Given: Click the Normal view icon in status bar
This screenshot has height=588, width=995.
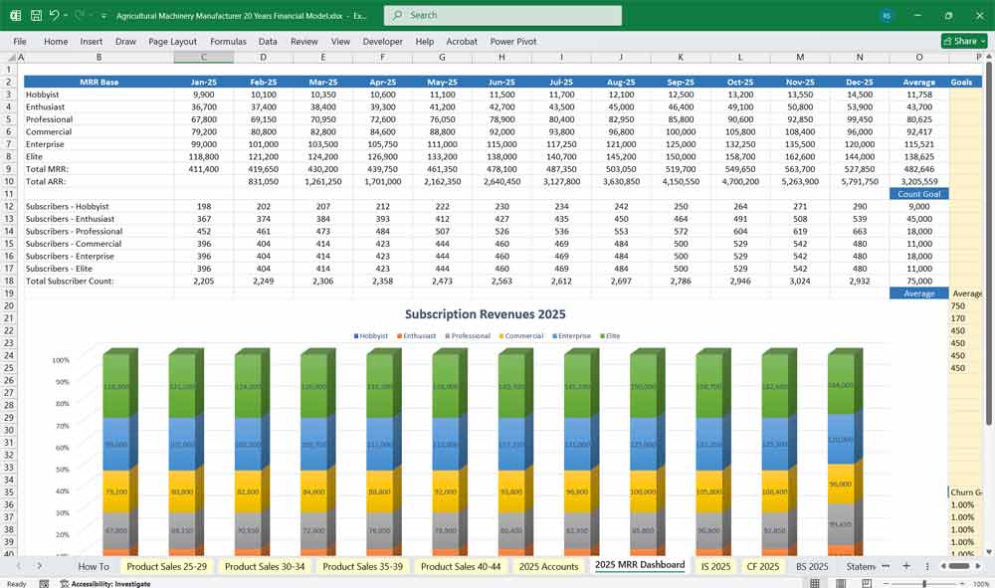Looking at the screenshot, I should tap(816, 583).
